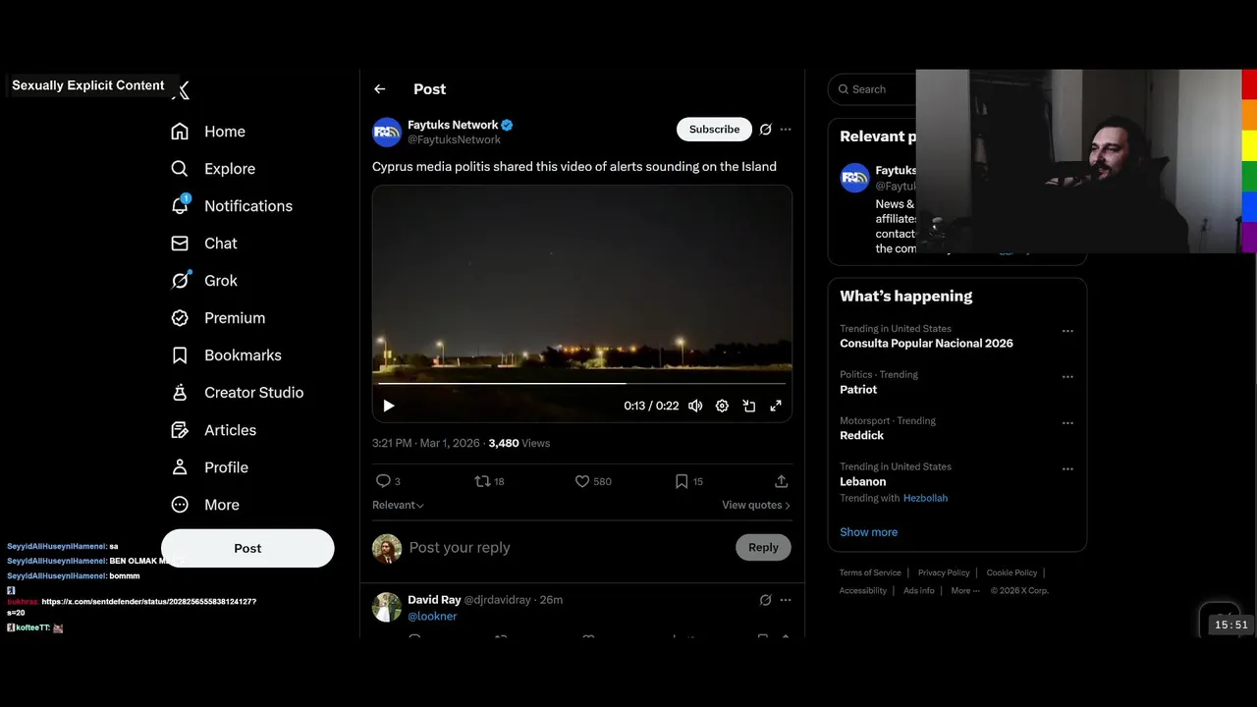Open Ads info footer link
Image resolution: width=1257 pixels, height=707 pixels.
[x=919, y=591]
